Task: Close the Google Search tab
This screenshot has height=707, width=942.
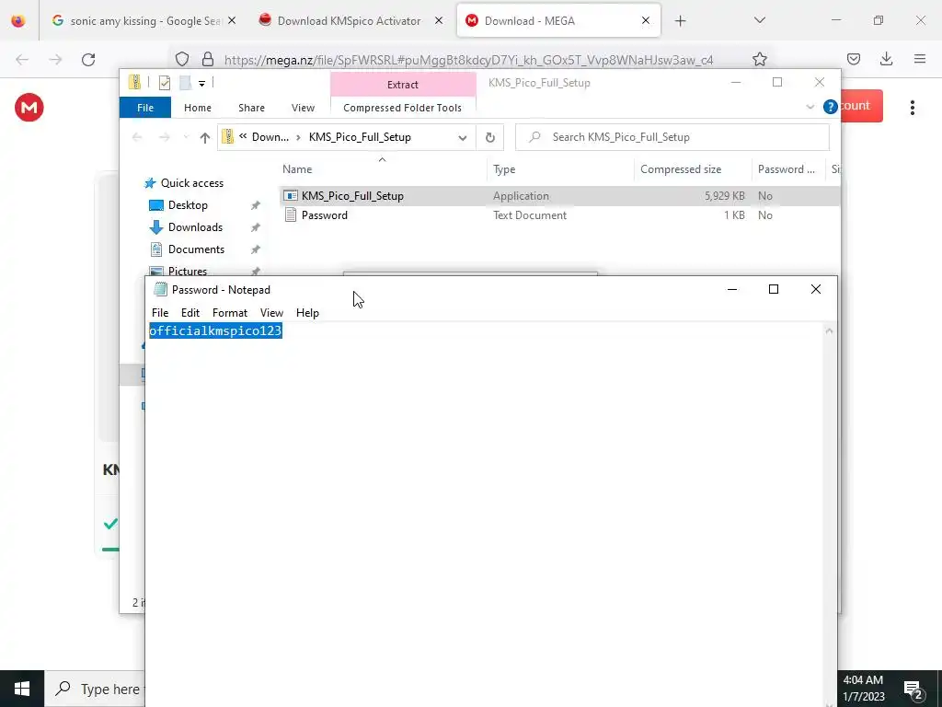Action: point(232,21)
